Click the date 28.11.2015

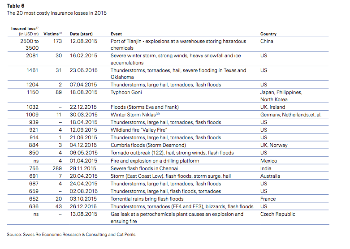tap(83, 168)
